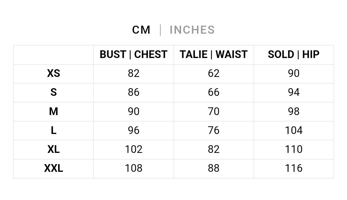Viewport: 347px width, 200px height.
Task: Select the XS bust value 82
Action: (134, 73)
